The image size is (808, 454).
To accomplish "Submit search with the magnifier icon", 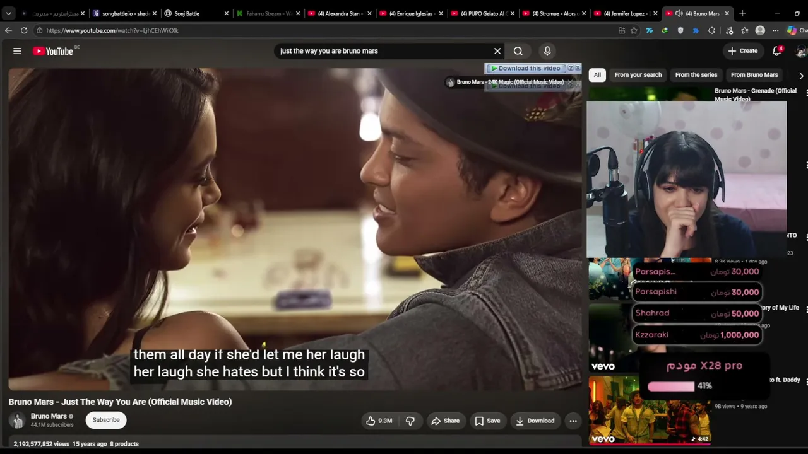I will [x=518, y=51].
